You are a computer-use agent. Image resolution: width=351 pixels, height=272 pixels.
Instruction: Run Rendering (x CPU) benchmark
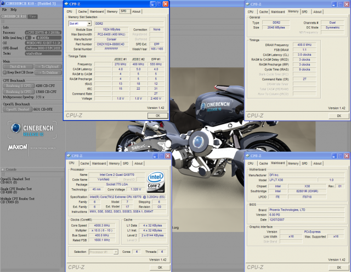(x=19, y=92)
